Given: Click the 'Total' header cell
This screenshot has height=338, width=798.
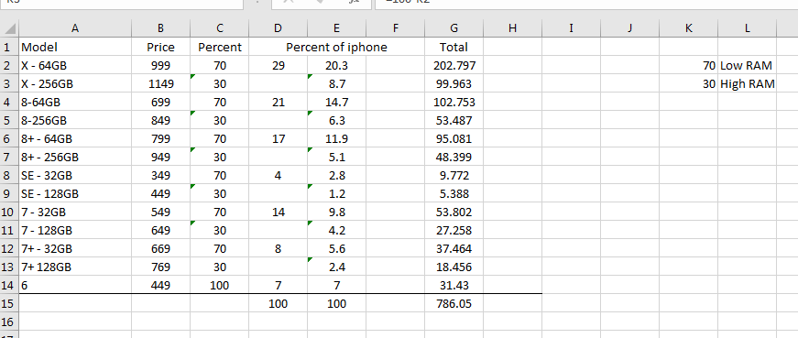Looking at the screenshot, I should click(x=454, y=48).
